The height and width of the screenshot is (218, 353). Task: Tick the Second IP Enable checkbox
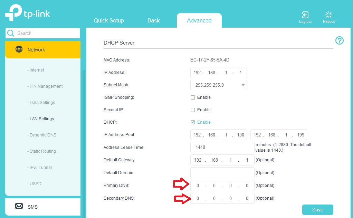(193, 110)
